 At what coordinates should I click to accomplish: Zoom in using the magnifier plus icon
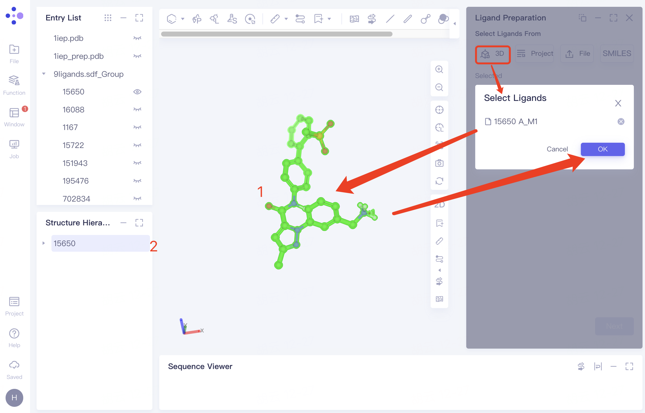[439, 70]
